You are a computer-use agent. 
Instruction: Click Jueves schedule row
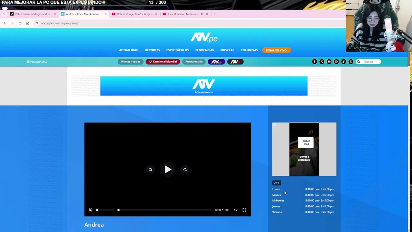point(303,206)
